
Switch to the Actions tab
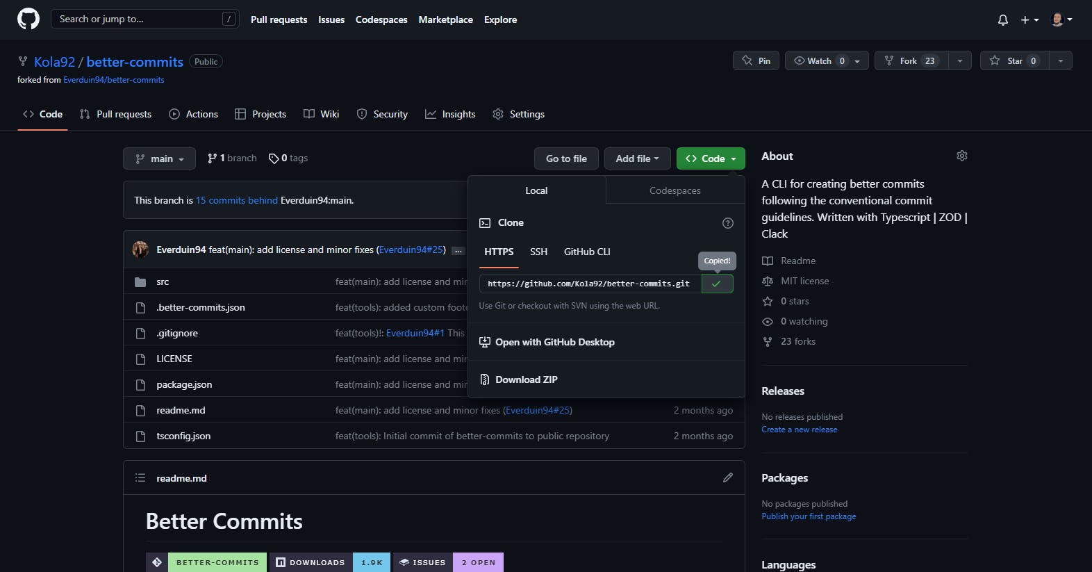tap(194, 114)
